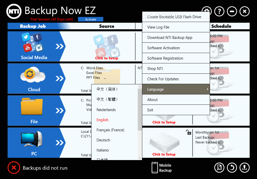257x179 pixels.
Task: Minimize the Backup Now EZ window
Action: pyautogui.click(x=232, y=11)
